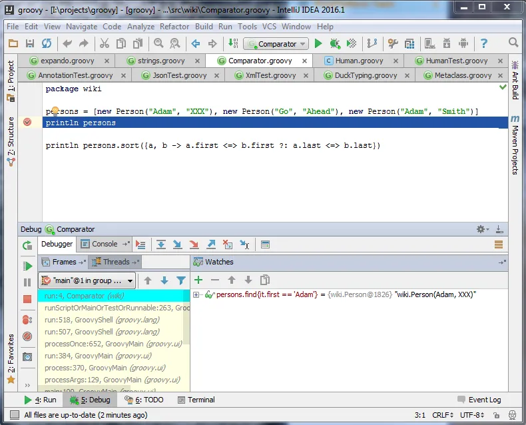Toggle file read-only lock icon
This screenshot has width=526, height=425.
[497, 415]
